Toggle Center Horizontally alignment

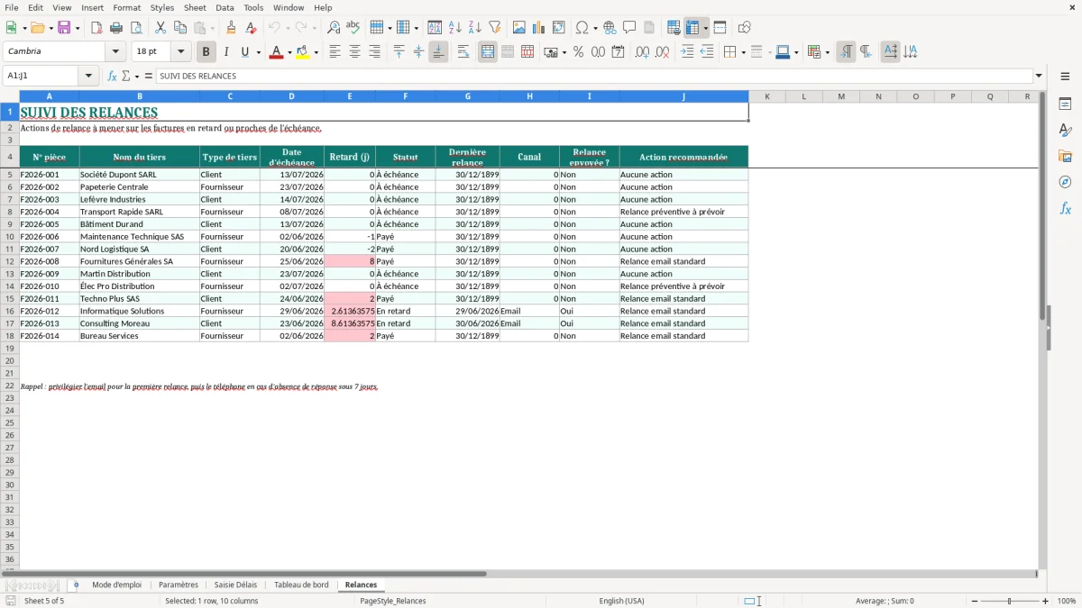pyautogui.click(x=354, y=52)
